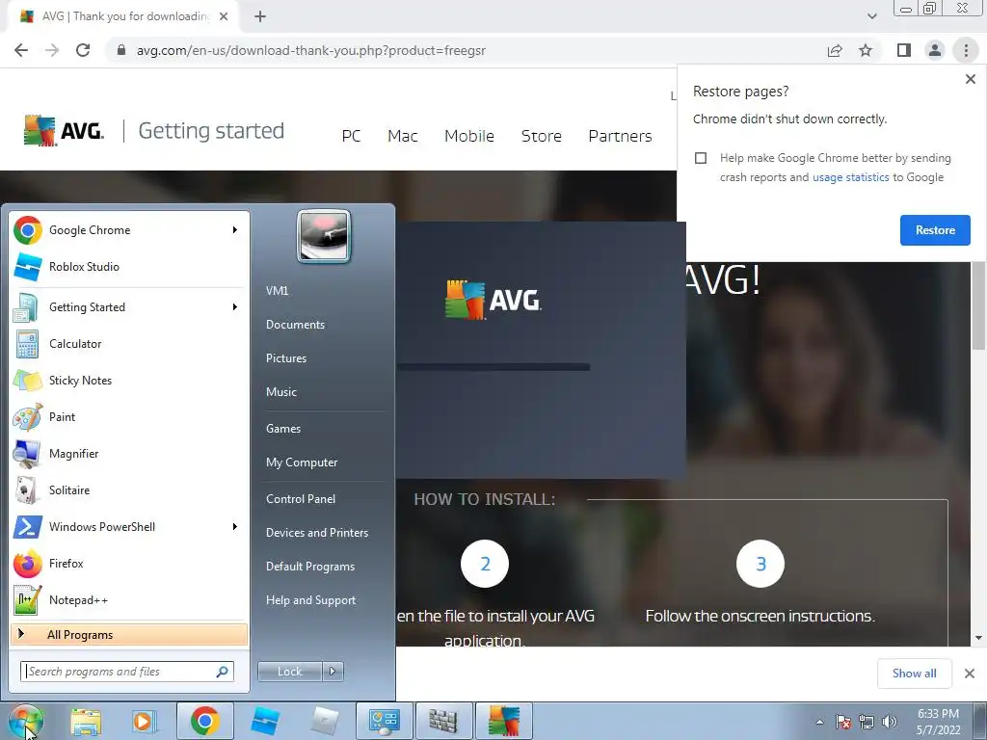987x740 pixels.
Task: Open Store in AVG navigation
Action: tap(542, 136)
